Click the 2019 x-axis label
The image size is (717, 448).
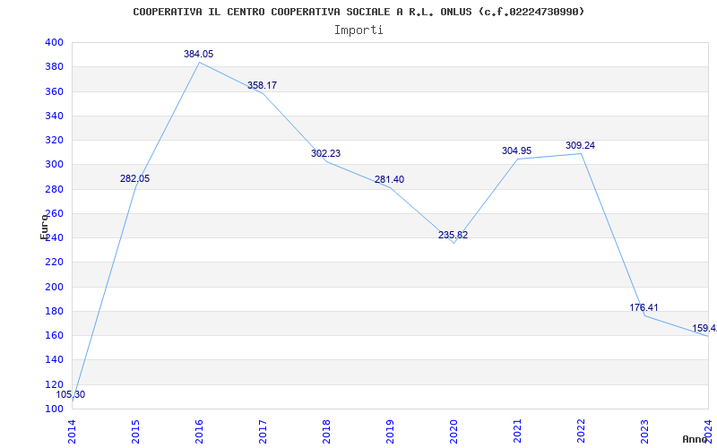(x=390, y=432)
